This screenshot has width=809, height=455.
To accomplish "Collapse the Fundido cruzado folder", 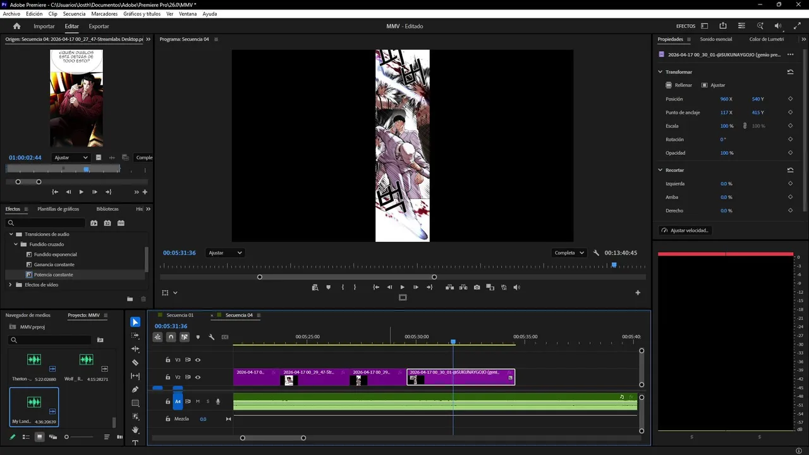I will [x=16, y=245].
